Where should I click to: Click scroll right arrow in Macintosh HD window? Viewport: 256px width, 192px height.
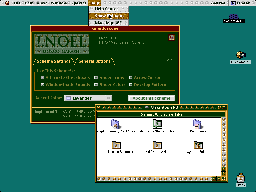click(x=219, y=179)
